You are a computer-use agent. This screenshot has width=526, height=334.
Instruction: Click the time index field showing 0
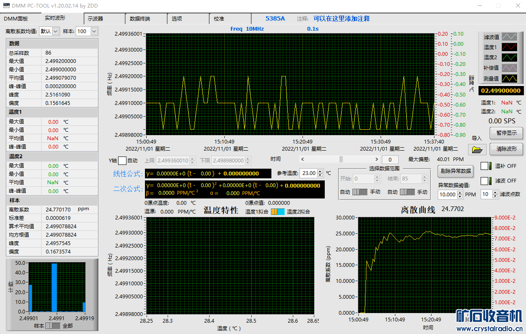pyautogui.click(x=390, y=159)
